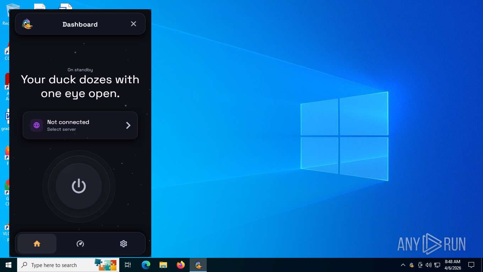Open File Explorer from taskbar
483x272 pixels.
(x=163, y=265)
